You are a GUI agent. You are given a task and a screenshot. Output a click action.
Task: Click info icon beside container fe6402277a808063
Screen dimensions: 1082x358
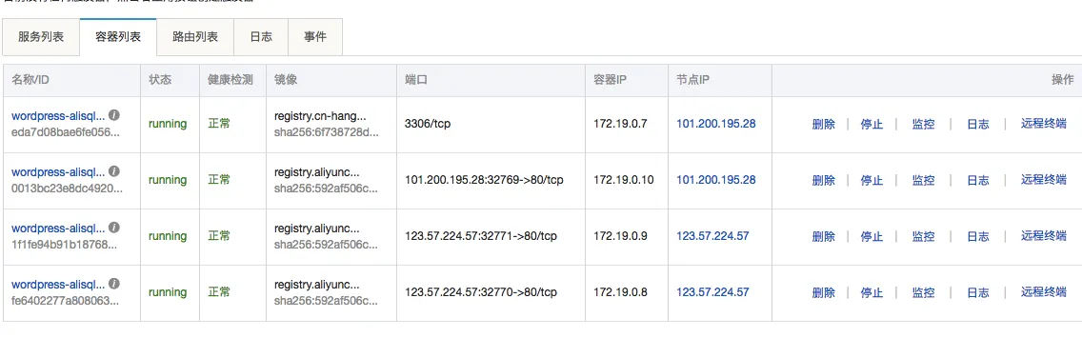point(114,284)
